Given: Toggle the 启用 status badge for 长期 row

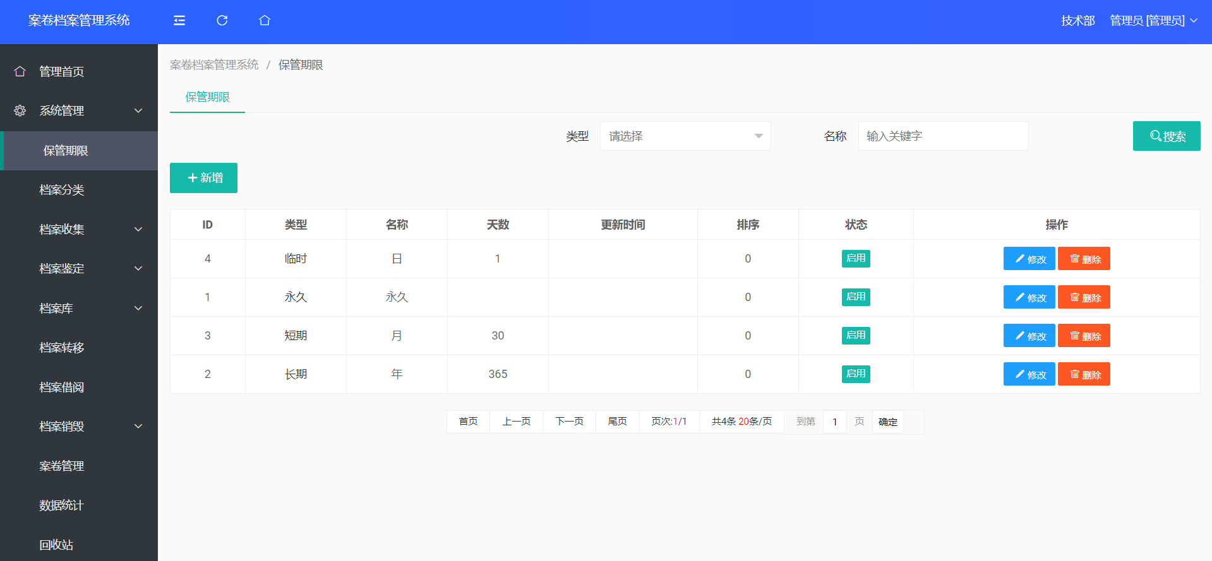Looking at the screenshot, I should [x=856, y=374].
